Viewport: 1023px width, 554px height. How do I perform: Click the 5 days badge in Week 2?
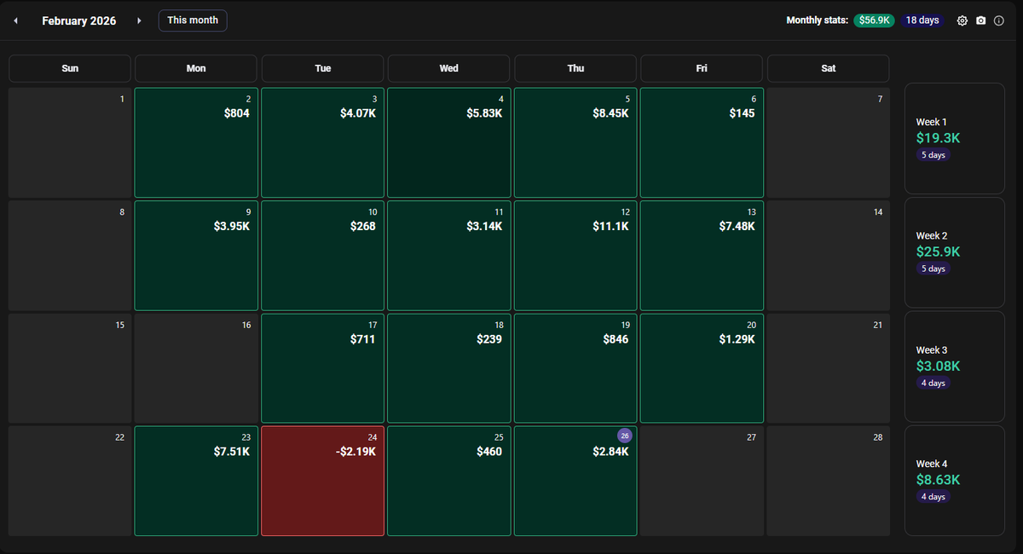point(933,268)
